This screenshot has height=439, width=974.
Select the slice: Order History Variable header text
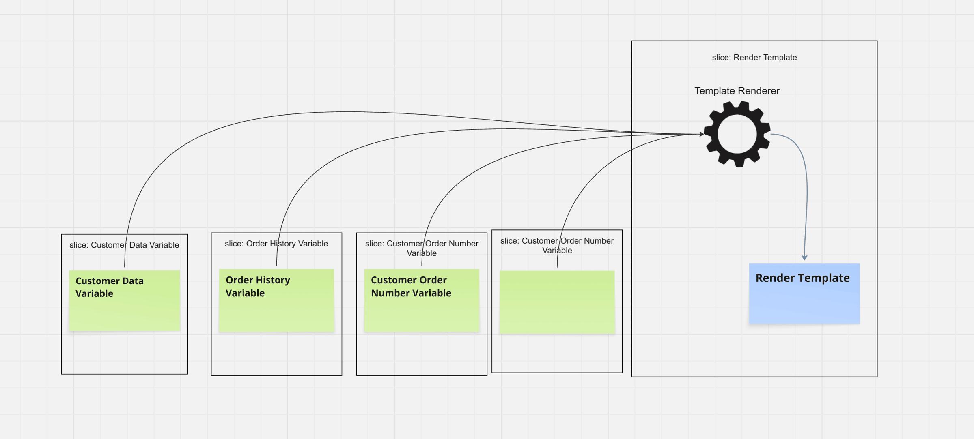(276, 244)
